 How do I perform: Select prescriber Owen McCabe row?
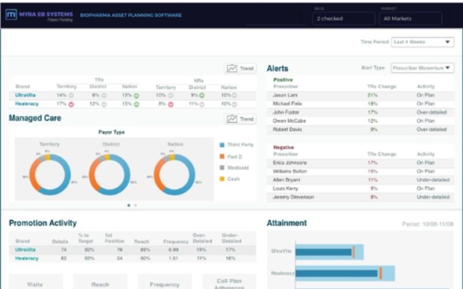361,121
